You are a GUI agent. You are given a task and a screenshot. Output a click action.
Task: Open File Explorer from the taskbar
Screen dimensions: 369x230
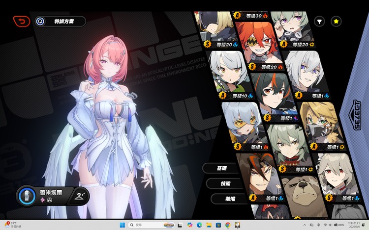209,225
